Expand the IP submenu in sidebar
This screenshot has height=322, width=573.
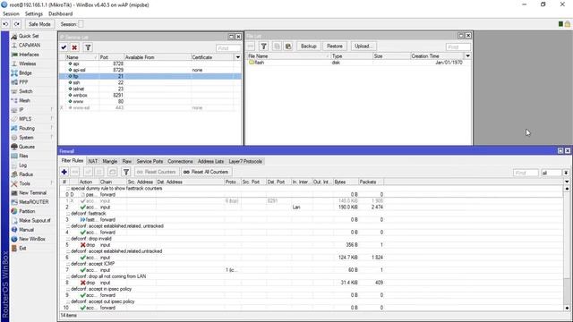point(21,110)
